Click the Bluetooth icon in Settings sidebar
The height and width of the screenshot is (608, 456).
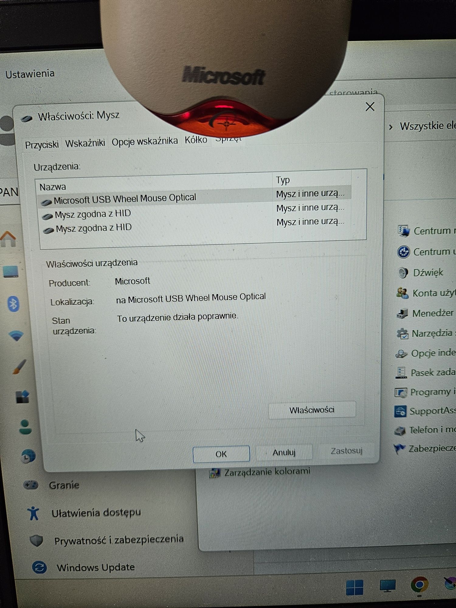tap(13, 304)
